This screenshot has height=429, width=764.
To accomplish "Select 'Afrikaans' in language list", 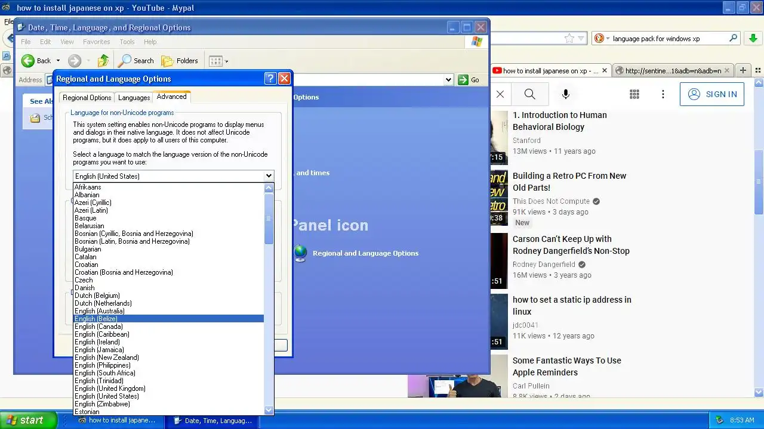I will (168, 187).
